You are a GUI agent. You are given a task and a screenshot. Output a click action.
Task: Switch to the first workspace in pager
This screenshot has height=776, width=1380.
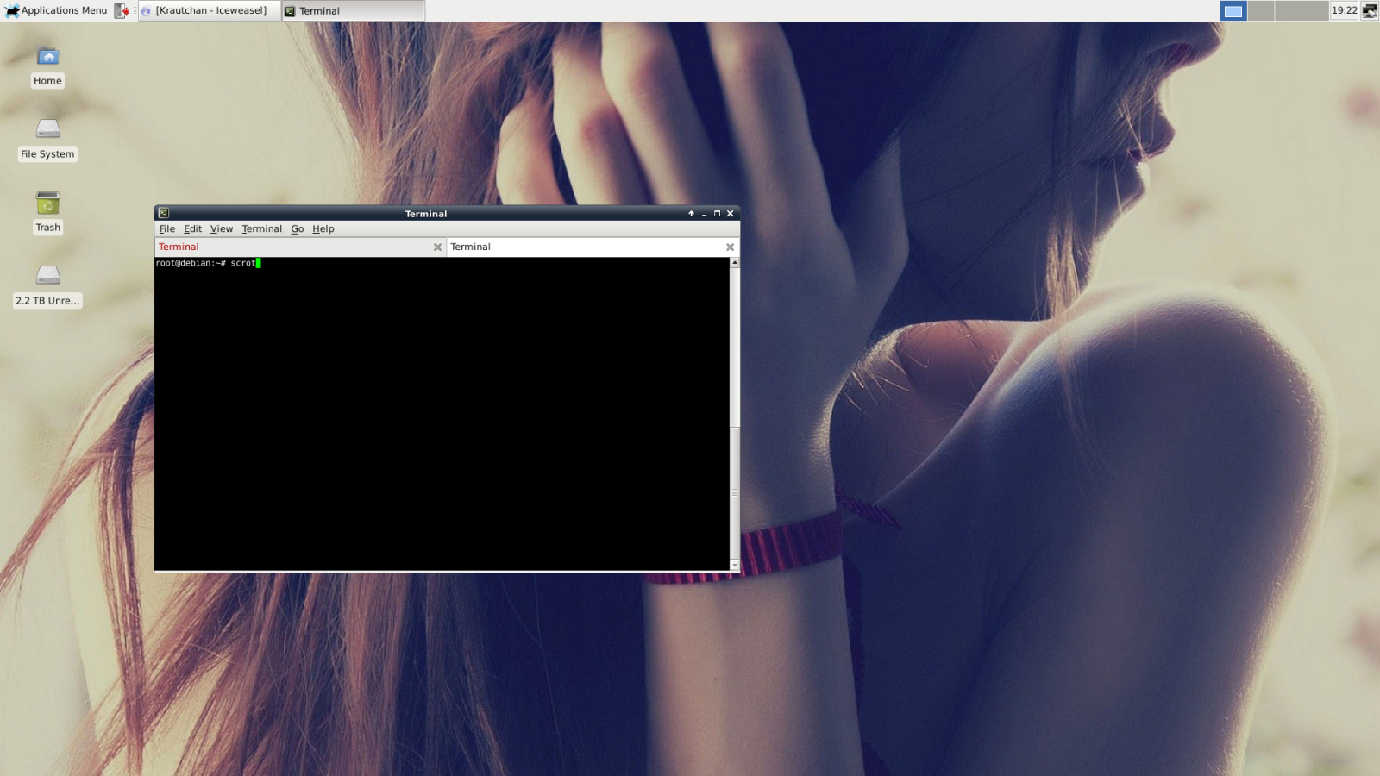1233,11
